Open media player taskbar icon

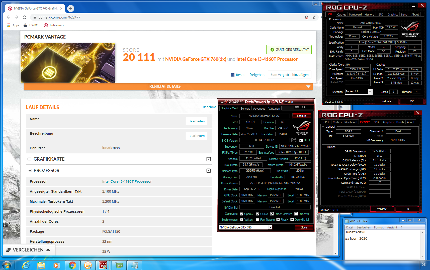pos(56,265)
